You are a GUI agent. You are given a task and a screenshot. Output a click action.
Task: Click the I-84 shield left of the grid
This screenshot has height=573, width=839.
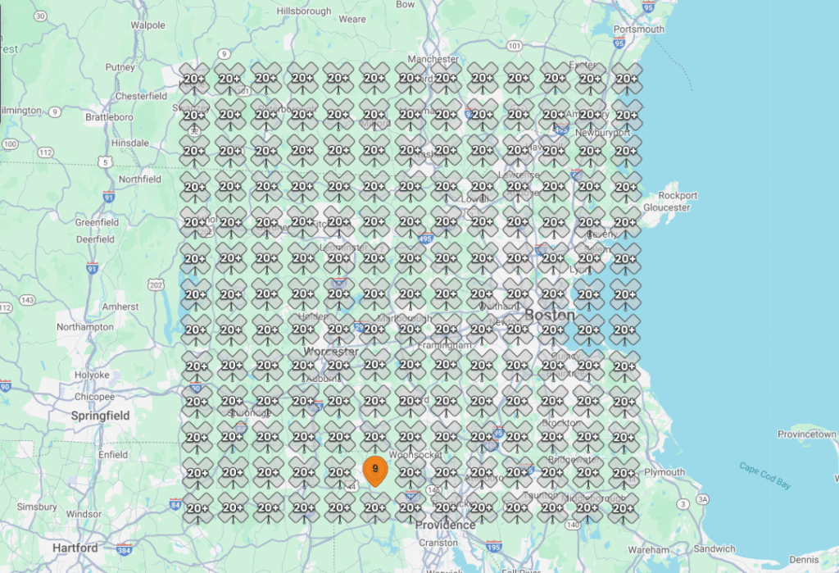coord(175,504)
